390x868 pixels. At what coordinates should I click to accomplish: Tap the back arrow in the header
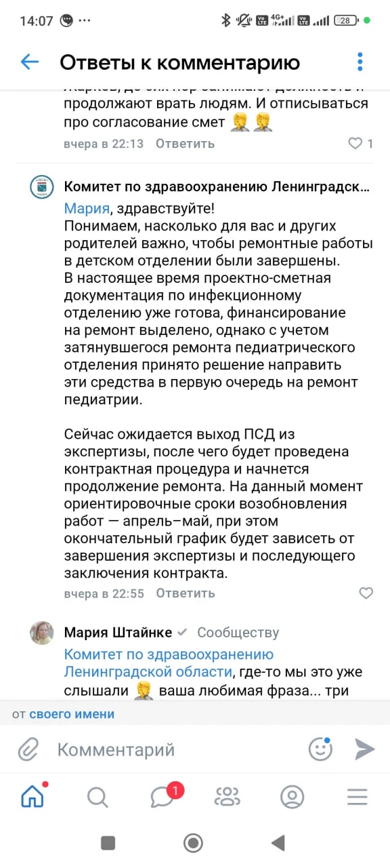(x=30, y=62)
